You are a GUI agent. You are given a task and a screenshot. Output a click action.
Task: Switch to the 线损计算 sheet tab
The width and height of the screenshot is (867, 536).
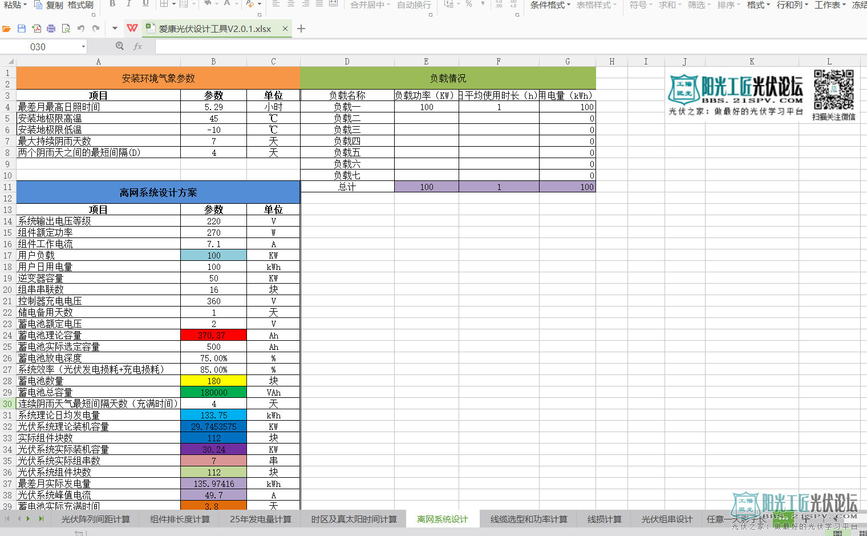(605, 519)
